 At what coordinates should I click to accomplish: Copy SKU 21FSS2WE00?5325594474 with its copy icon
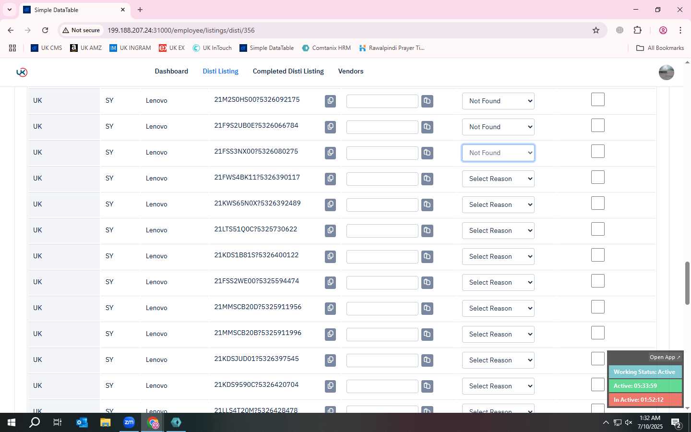coord(330,282)
